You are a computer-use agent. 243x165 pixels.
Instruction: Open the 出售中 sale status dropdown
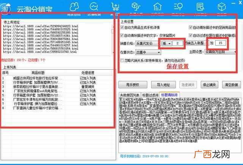coord(148,52)
